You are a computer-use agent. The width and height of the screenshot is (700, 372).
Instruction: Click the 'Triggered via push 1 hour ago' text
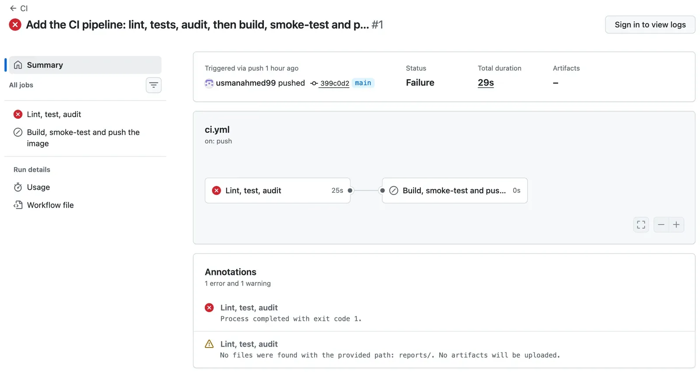[x=252, y=68]
